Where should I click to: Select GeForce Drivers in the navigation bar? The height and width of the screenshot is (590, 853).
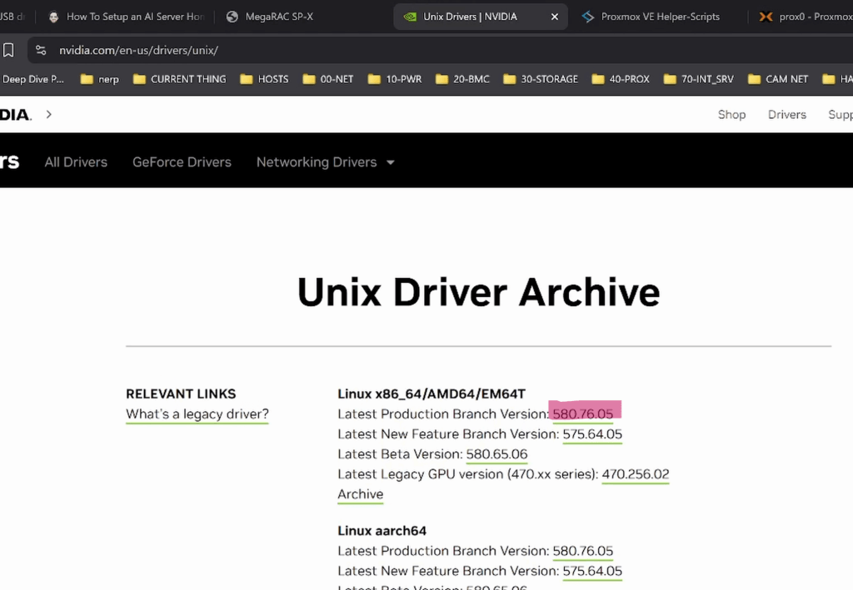click(x=182, y=162)
